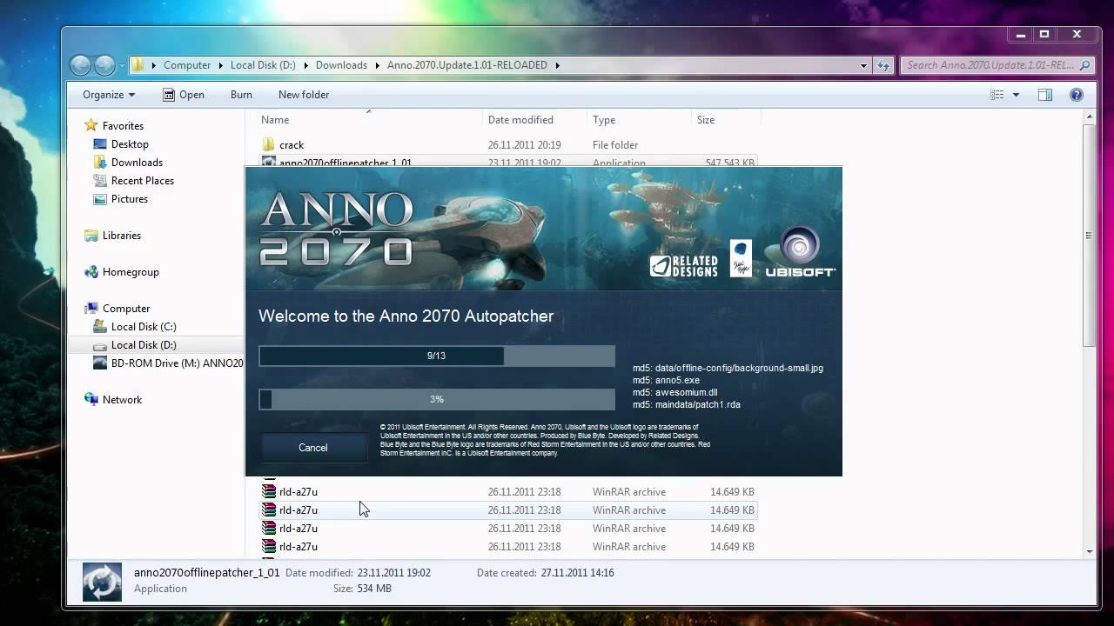The height and width of the screenshot is (626, 1114).
Task: Select Homegroup in the navigation pane
Action: click(x=131, y=272)
